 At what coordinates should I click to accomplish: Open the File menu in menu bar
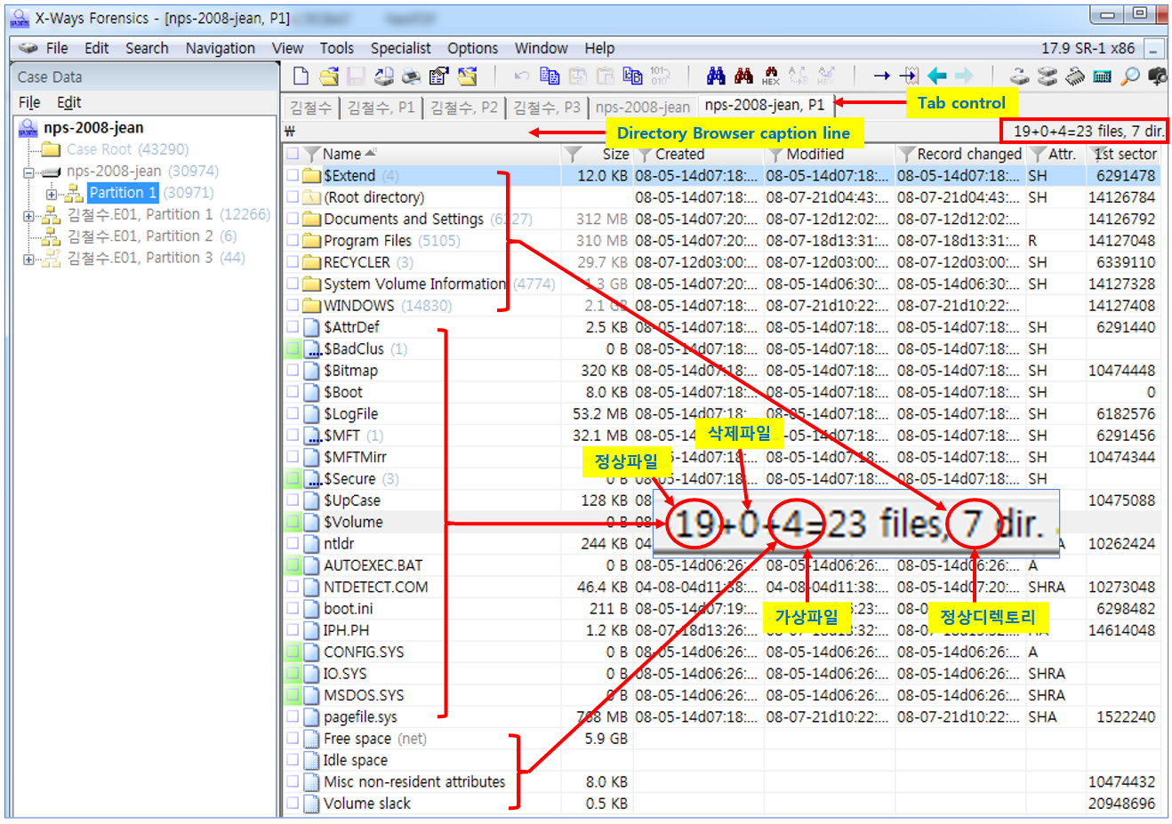[x=57, y=48]
